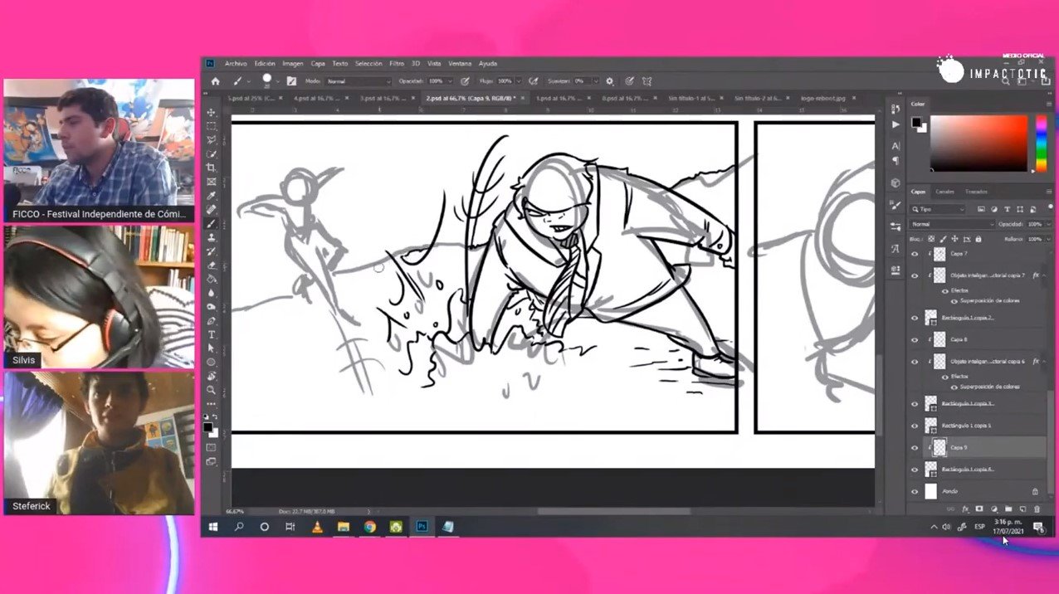Click the add layer mask icon

tap(978, 509)
